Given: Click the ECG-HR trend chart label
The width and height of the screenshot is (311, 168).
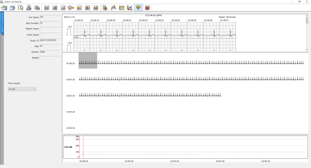Looking at the screenshot, I should [x=68, y=147].
